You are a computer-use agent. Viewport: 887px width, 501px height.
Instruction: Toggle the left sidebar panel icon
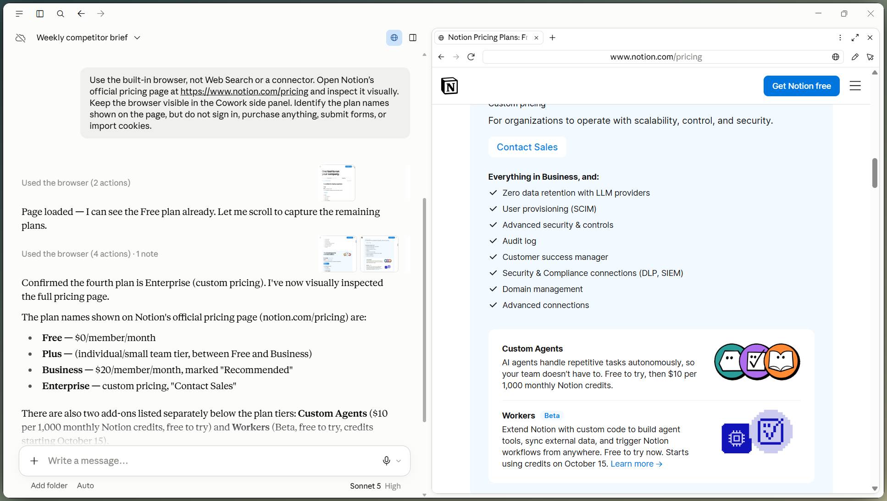point(40,14)
